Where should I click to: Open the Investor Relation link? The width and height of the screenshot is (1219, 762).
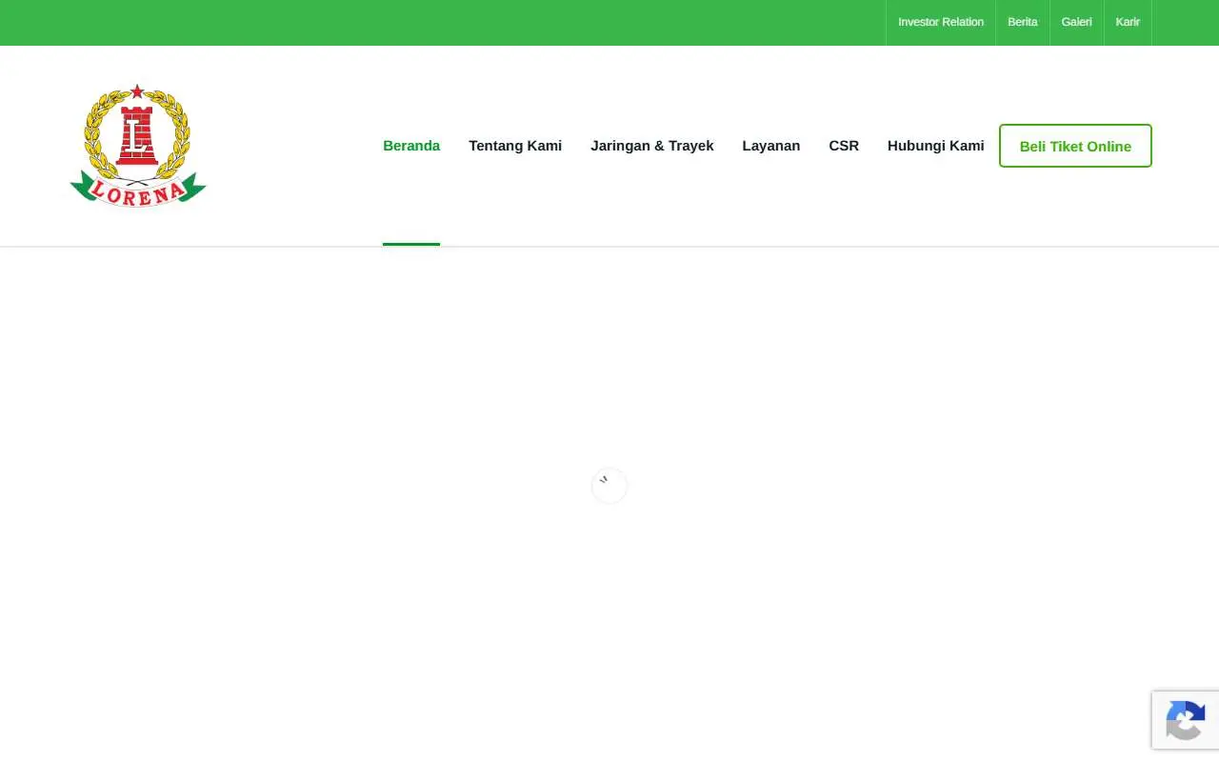[x=941, y=22]
